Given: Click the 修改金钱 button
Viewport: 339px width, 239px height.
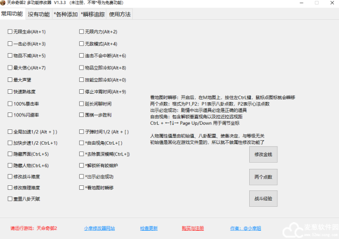Looking at the screenshot, I should (263, 154).
